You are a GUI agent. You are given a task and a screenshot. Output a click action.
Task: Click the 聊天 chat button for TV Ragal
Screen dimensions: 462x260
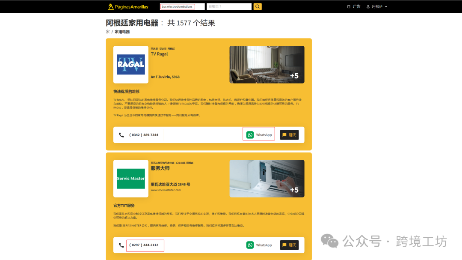289,134
